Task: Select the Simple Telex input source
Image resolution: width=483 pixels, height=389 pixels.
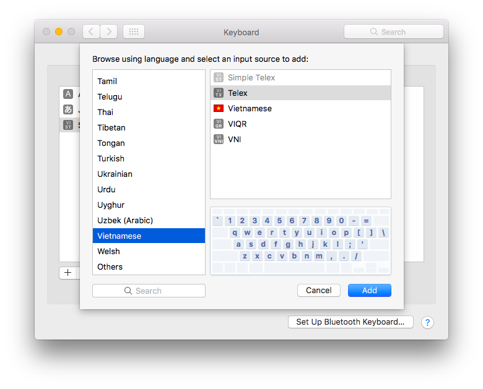Action: (301, 77)
